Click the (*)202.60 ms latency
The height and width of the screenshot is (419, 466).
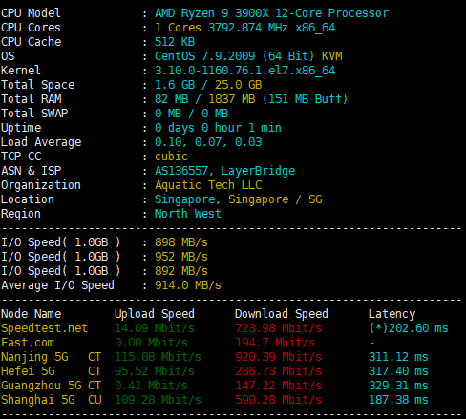[x=409, y=328]
